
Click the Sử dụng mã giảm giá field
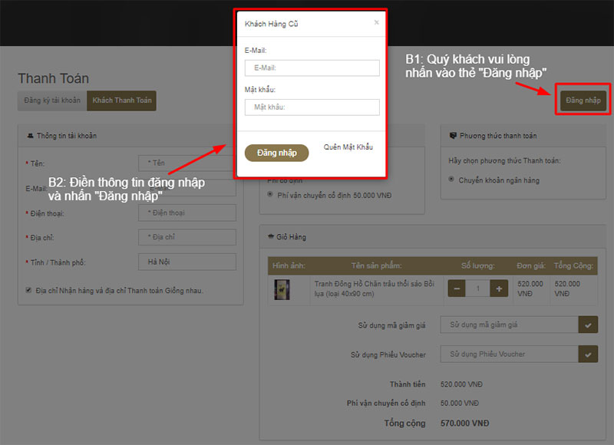click(508, 325)
